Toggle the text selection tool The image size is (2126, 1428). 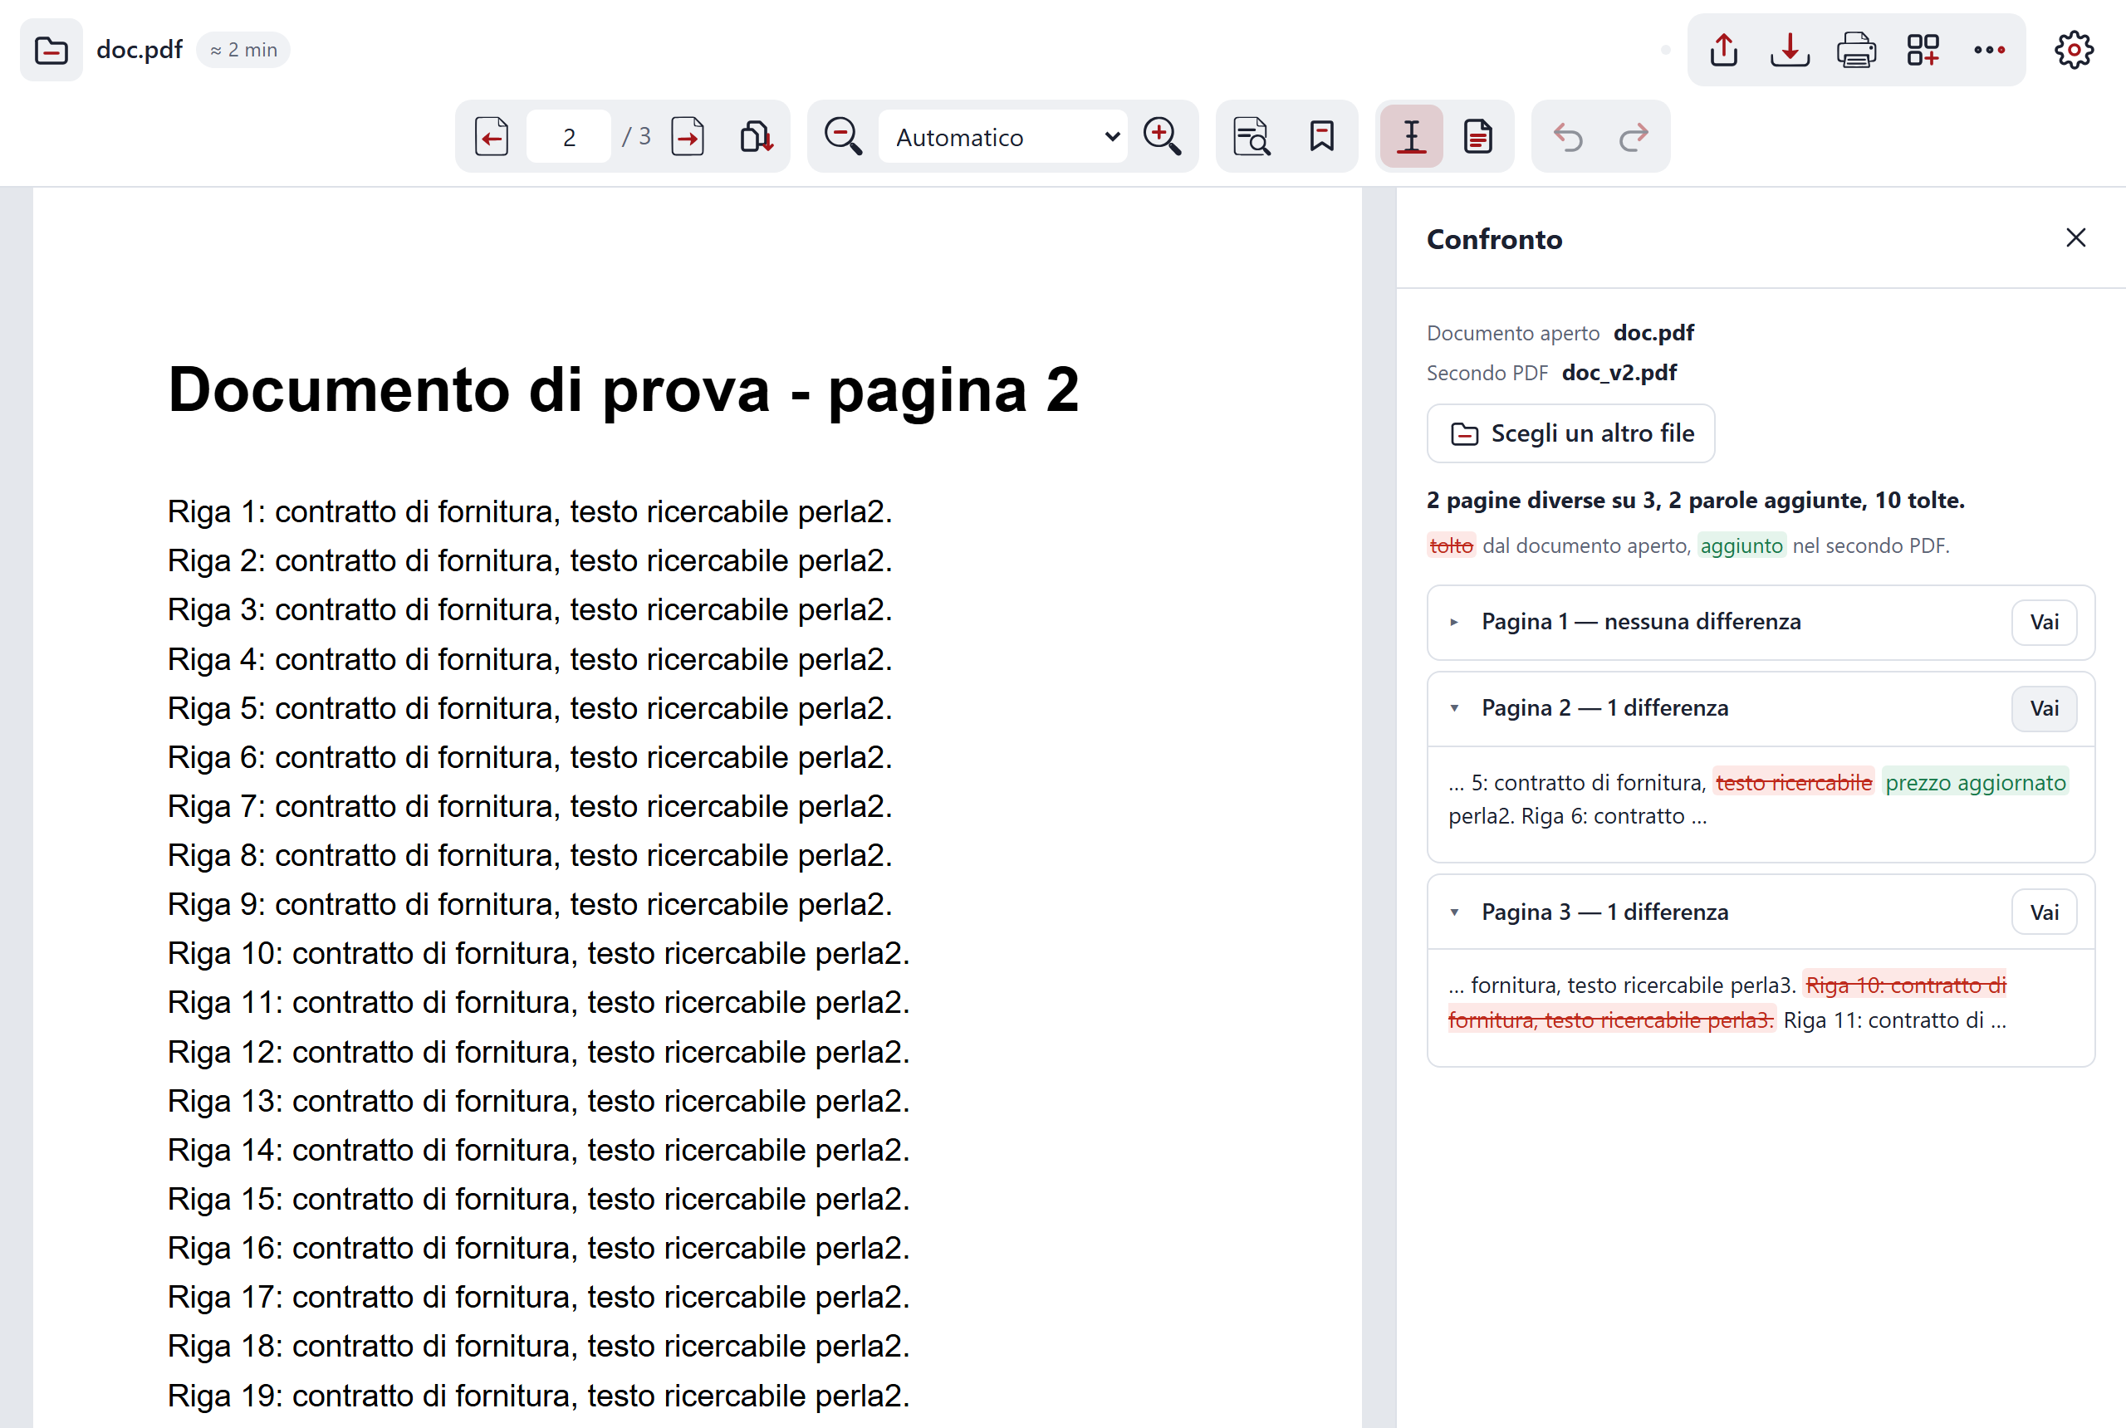coord(1411,137)
